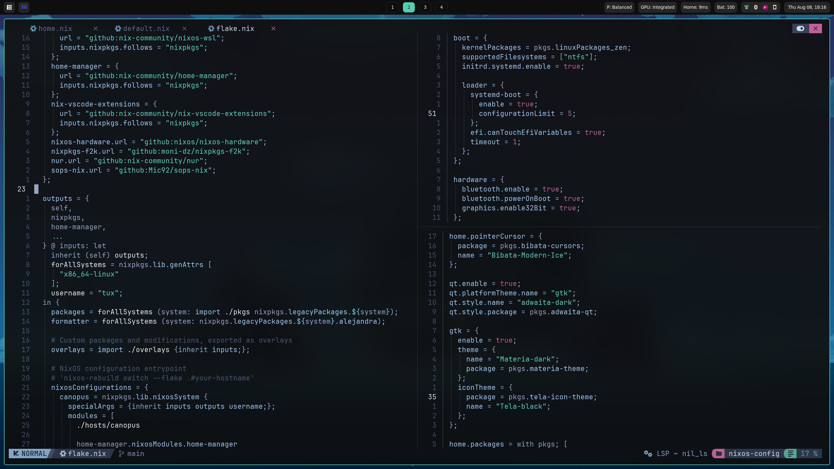This screenshot has height=469, width=834.
Task: Switch to the default.nix tab
Action: [146, 29]
